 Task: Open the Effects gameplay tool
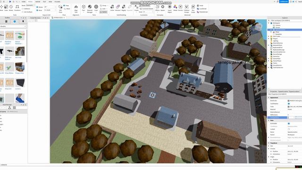(x=158, y=8)
